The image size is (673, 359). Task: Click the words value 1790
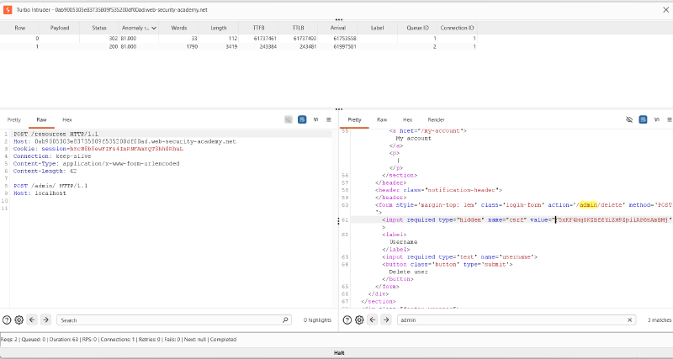[x=192, y=46]
